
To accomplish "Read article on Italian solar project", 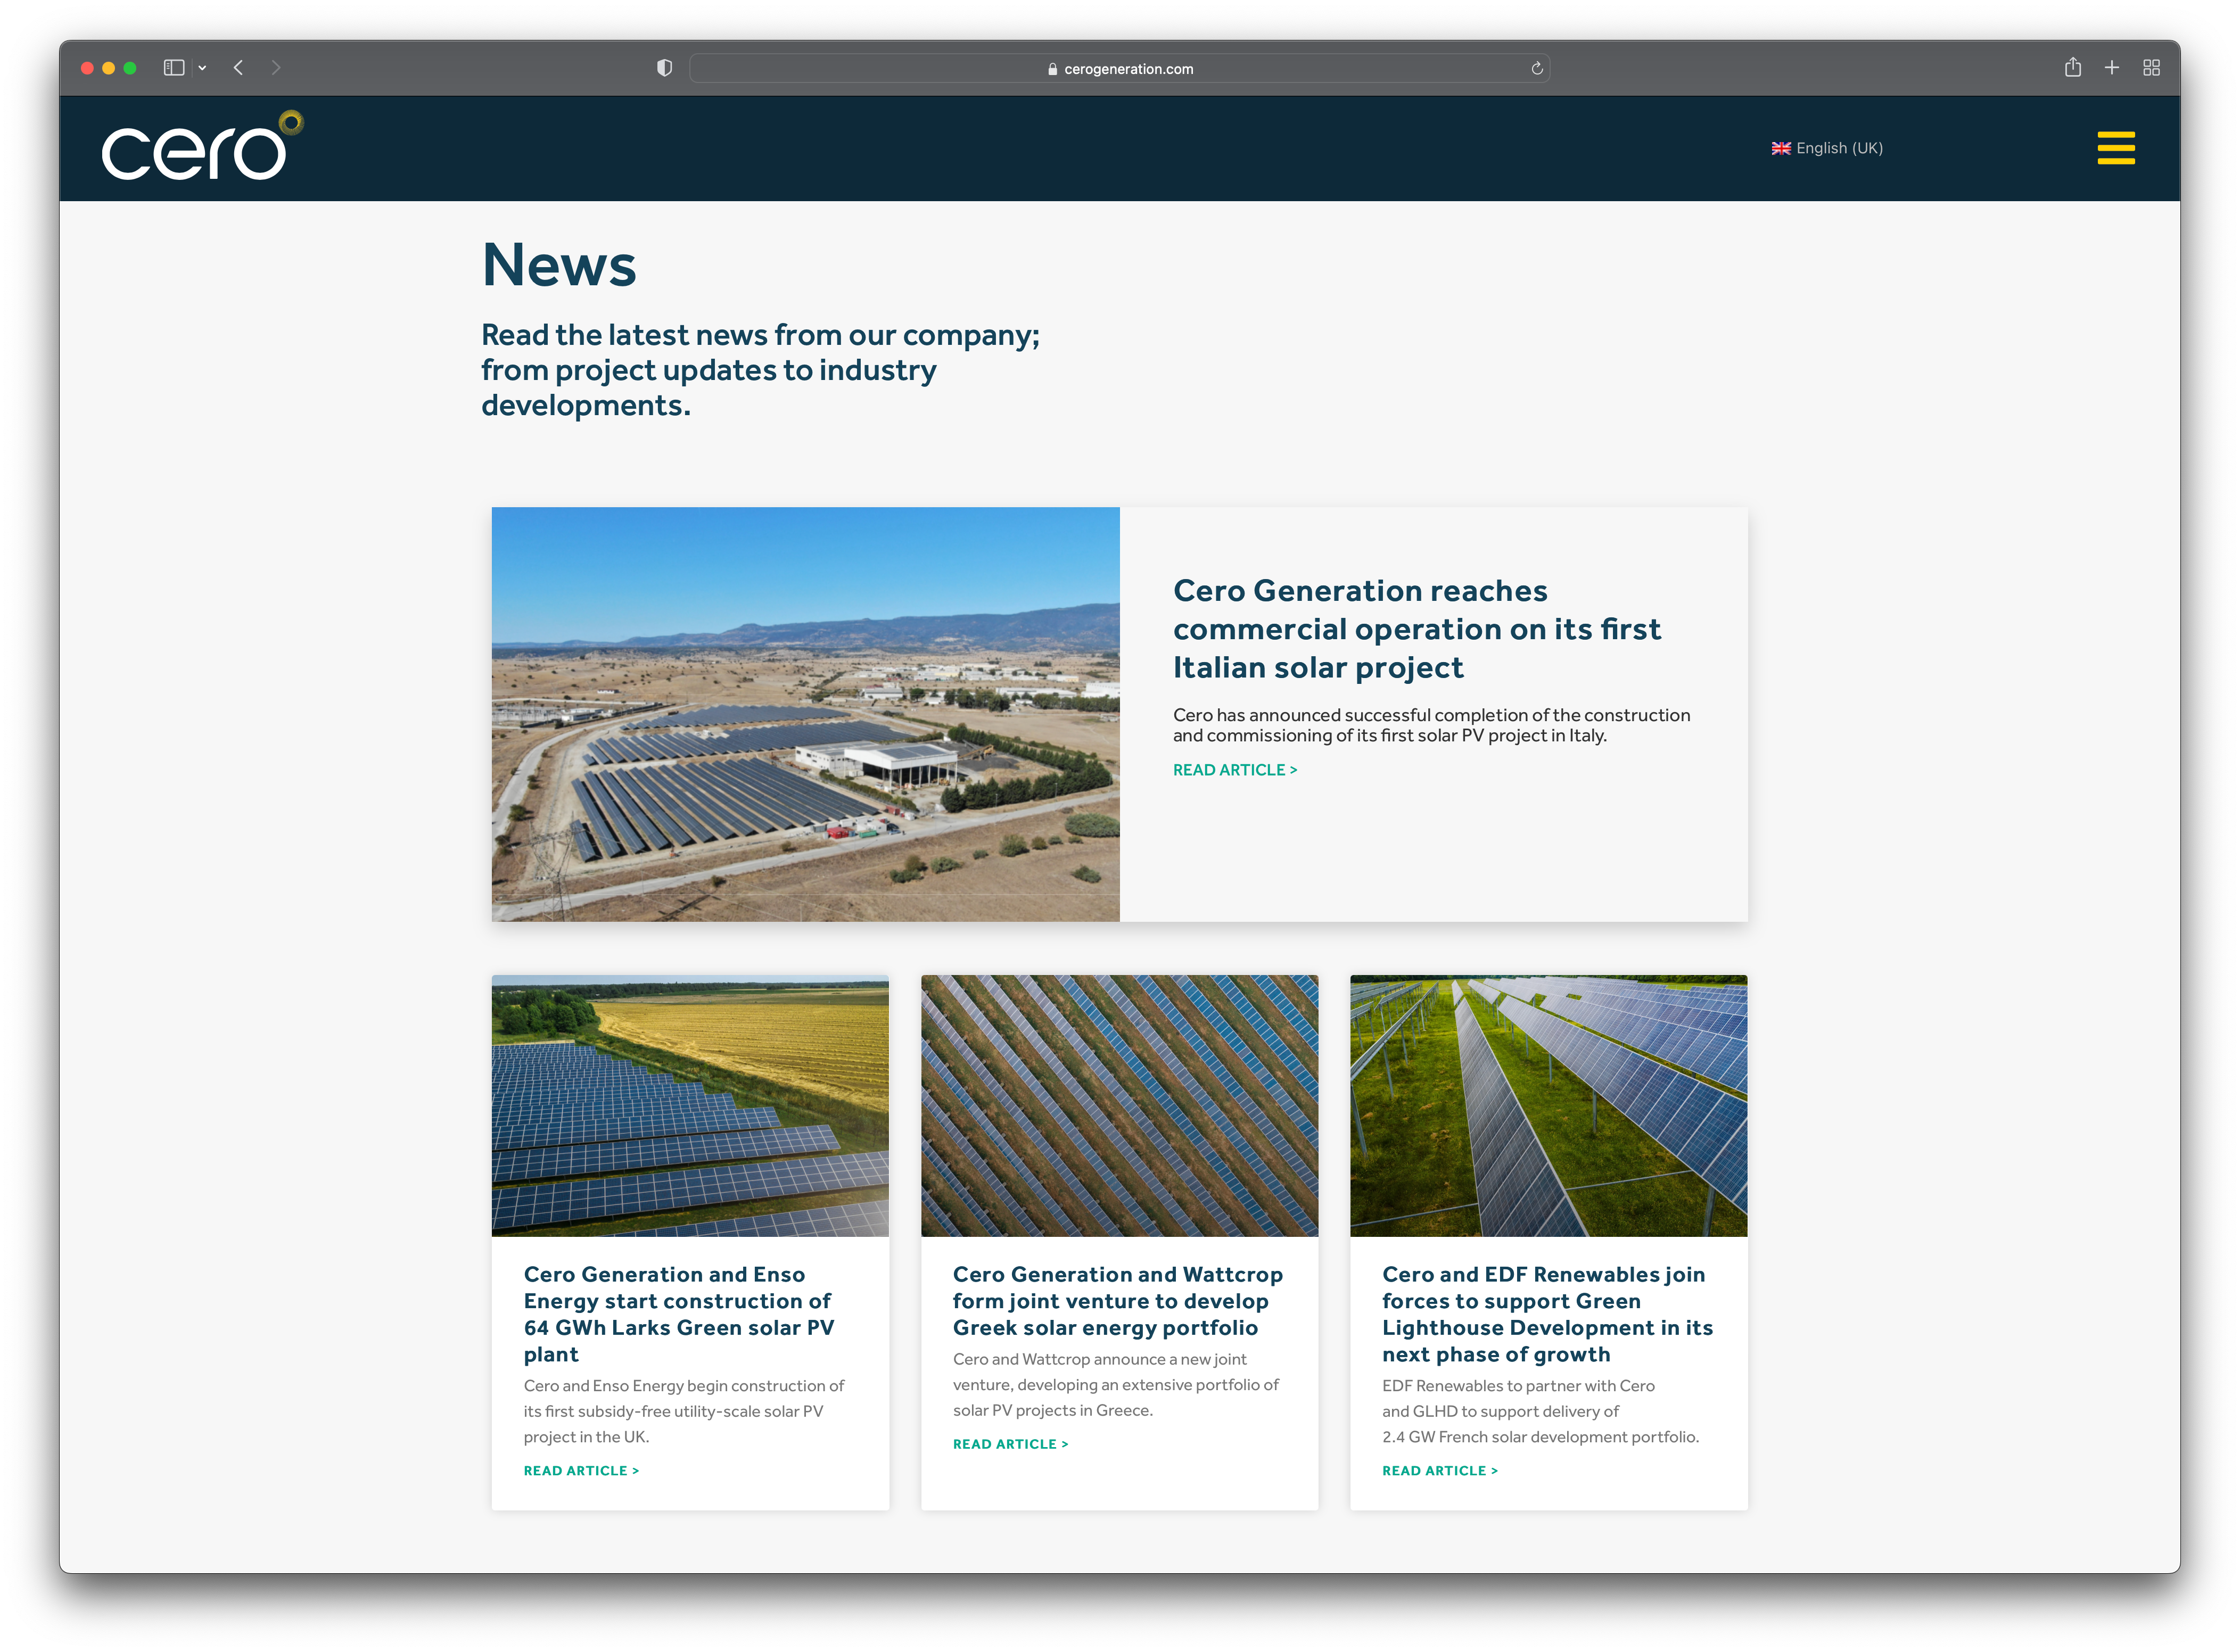I will [x=1235, y=770].
